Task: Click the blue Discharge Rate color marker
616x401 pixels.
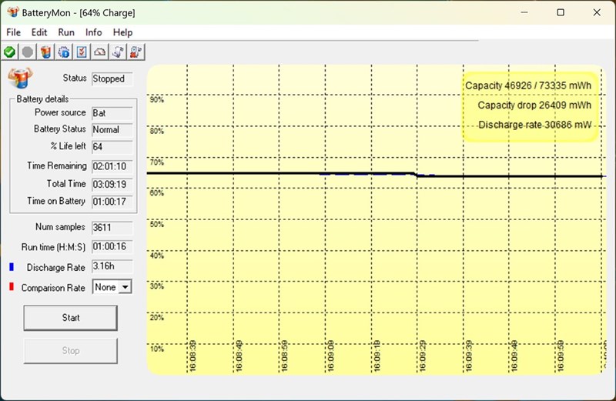Action: pos(12,267)
